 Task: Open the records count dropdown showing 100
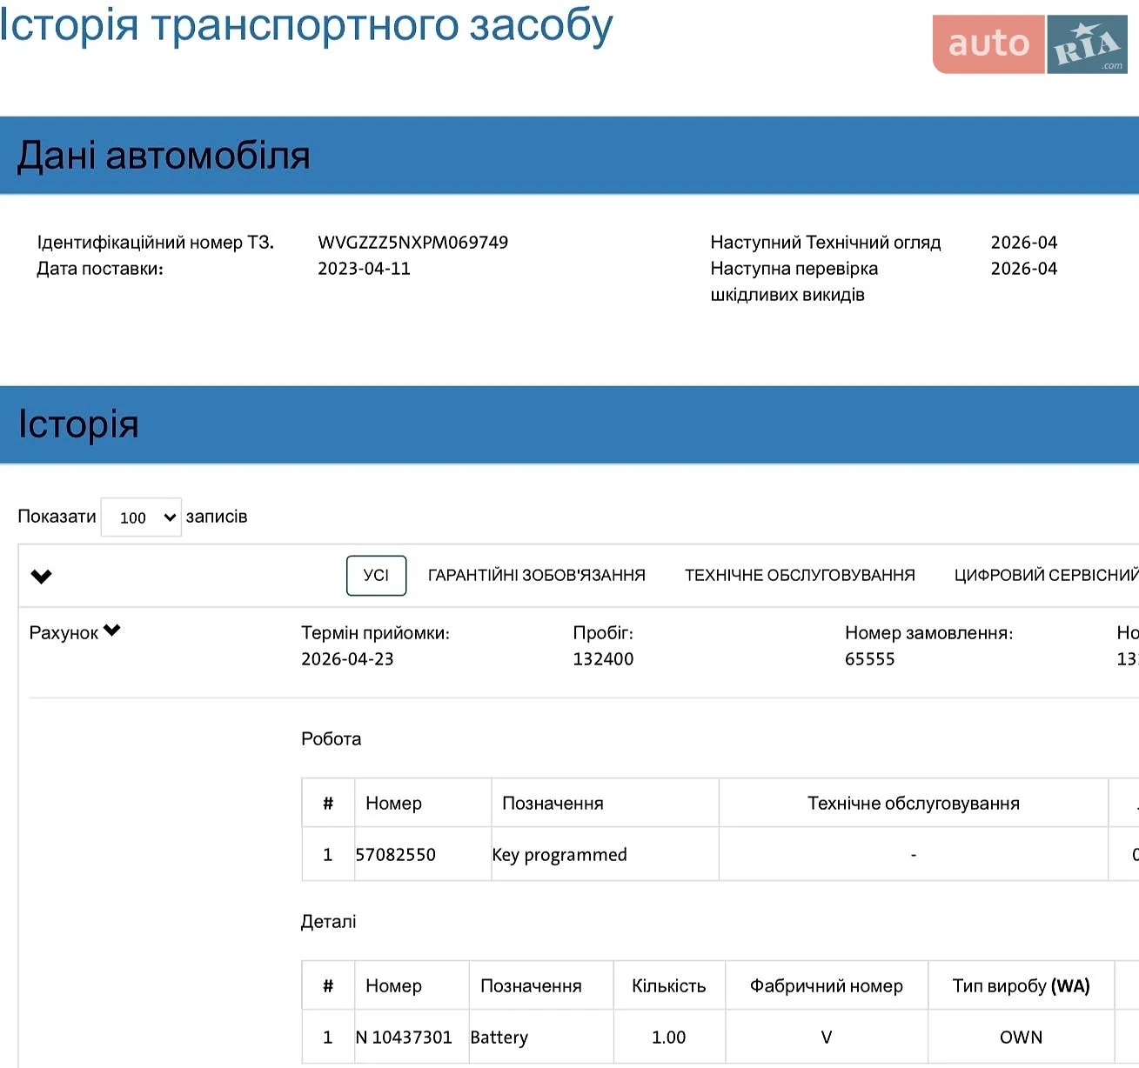(141, 517)
